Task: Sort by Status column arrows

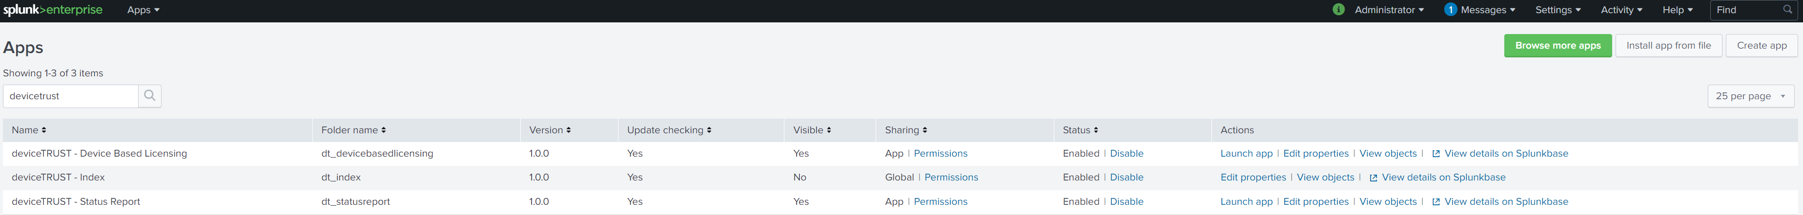Action: pyautogui.click(x=1095, y=130)
